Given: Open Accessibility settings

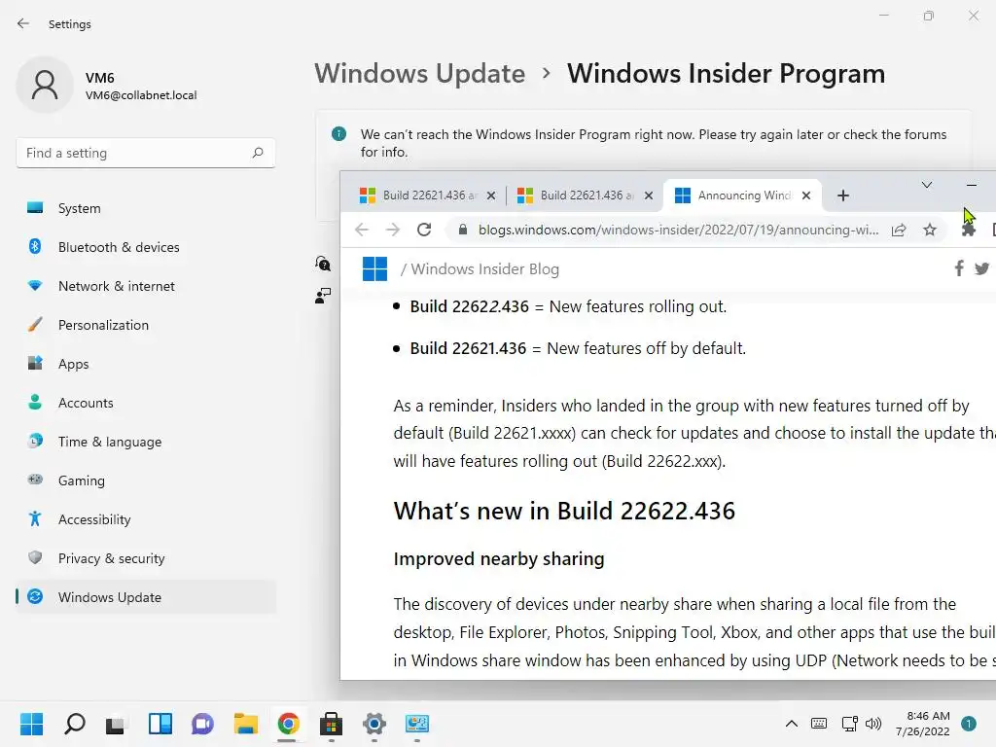Looking at the screenshot, I should (147, 519).
